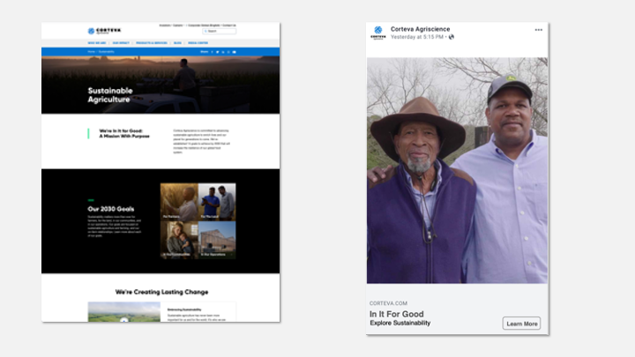
Task: Click the Contact Us link in header
Action: tap(228, 25)
